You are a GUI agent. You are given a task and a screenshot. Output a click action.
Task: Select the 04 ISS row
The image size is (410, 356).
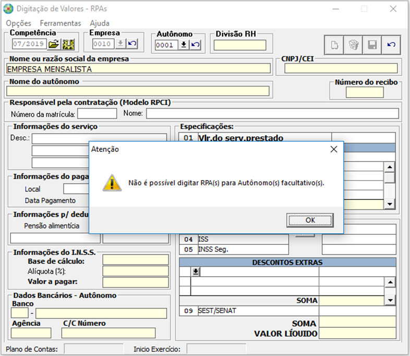pos(234,239)
